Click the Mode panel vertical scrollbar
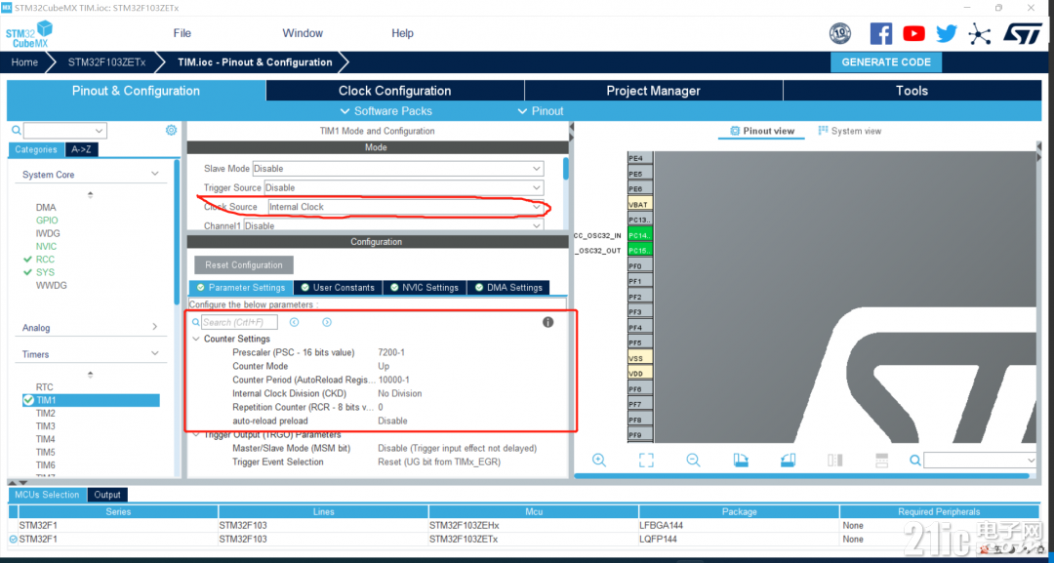The width and height of the screenshot is (1054, 563). 566,168
